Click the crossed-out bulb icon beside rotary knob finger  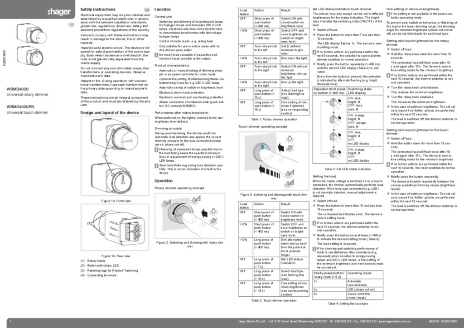click(x=213, y=222)
